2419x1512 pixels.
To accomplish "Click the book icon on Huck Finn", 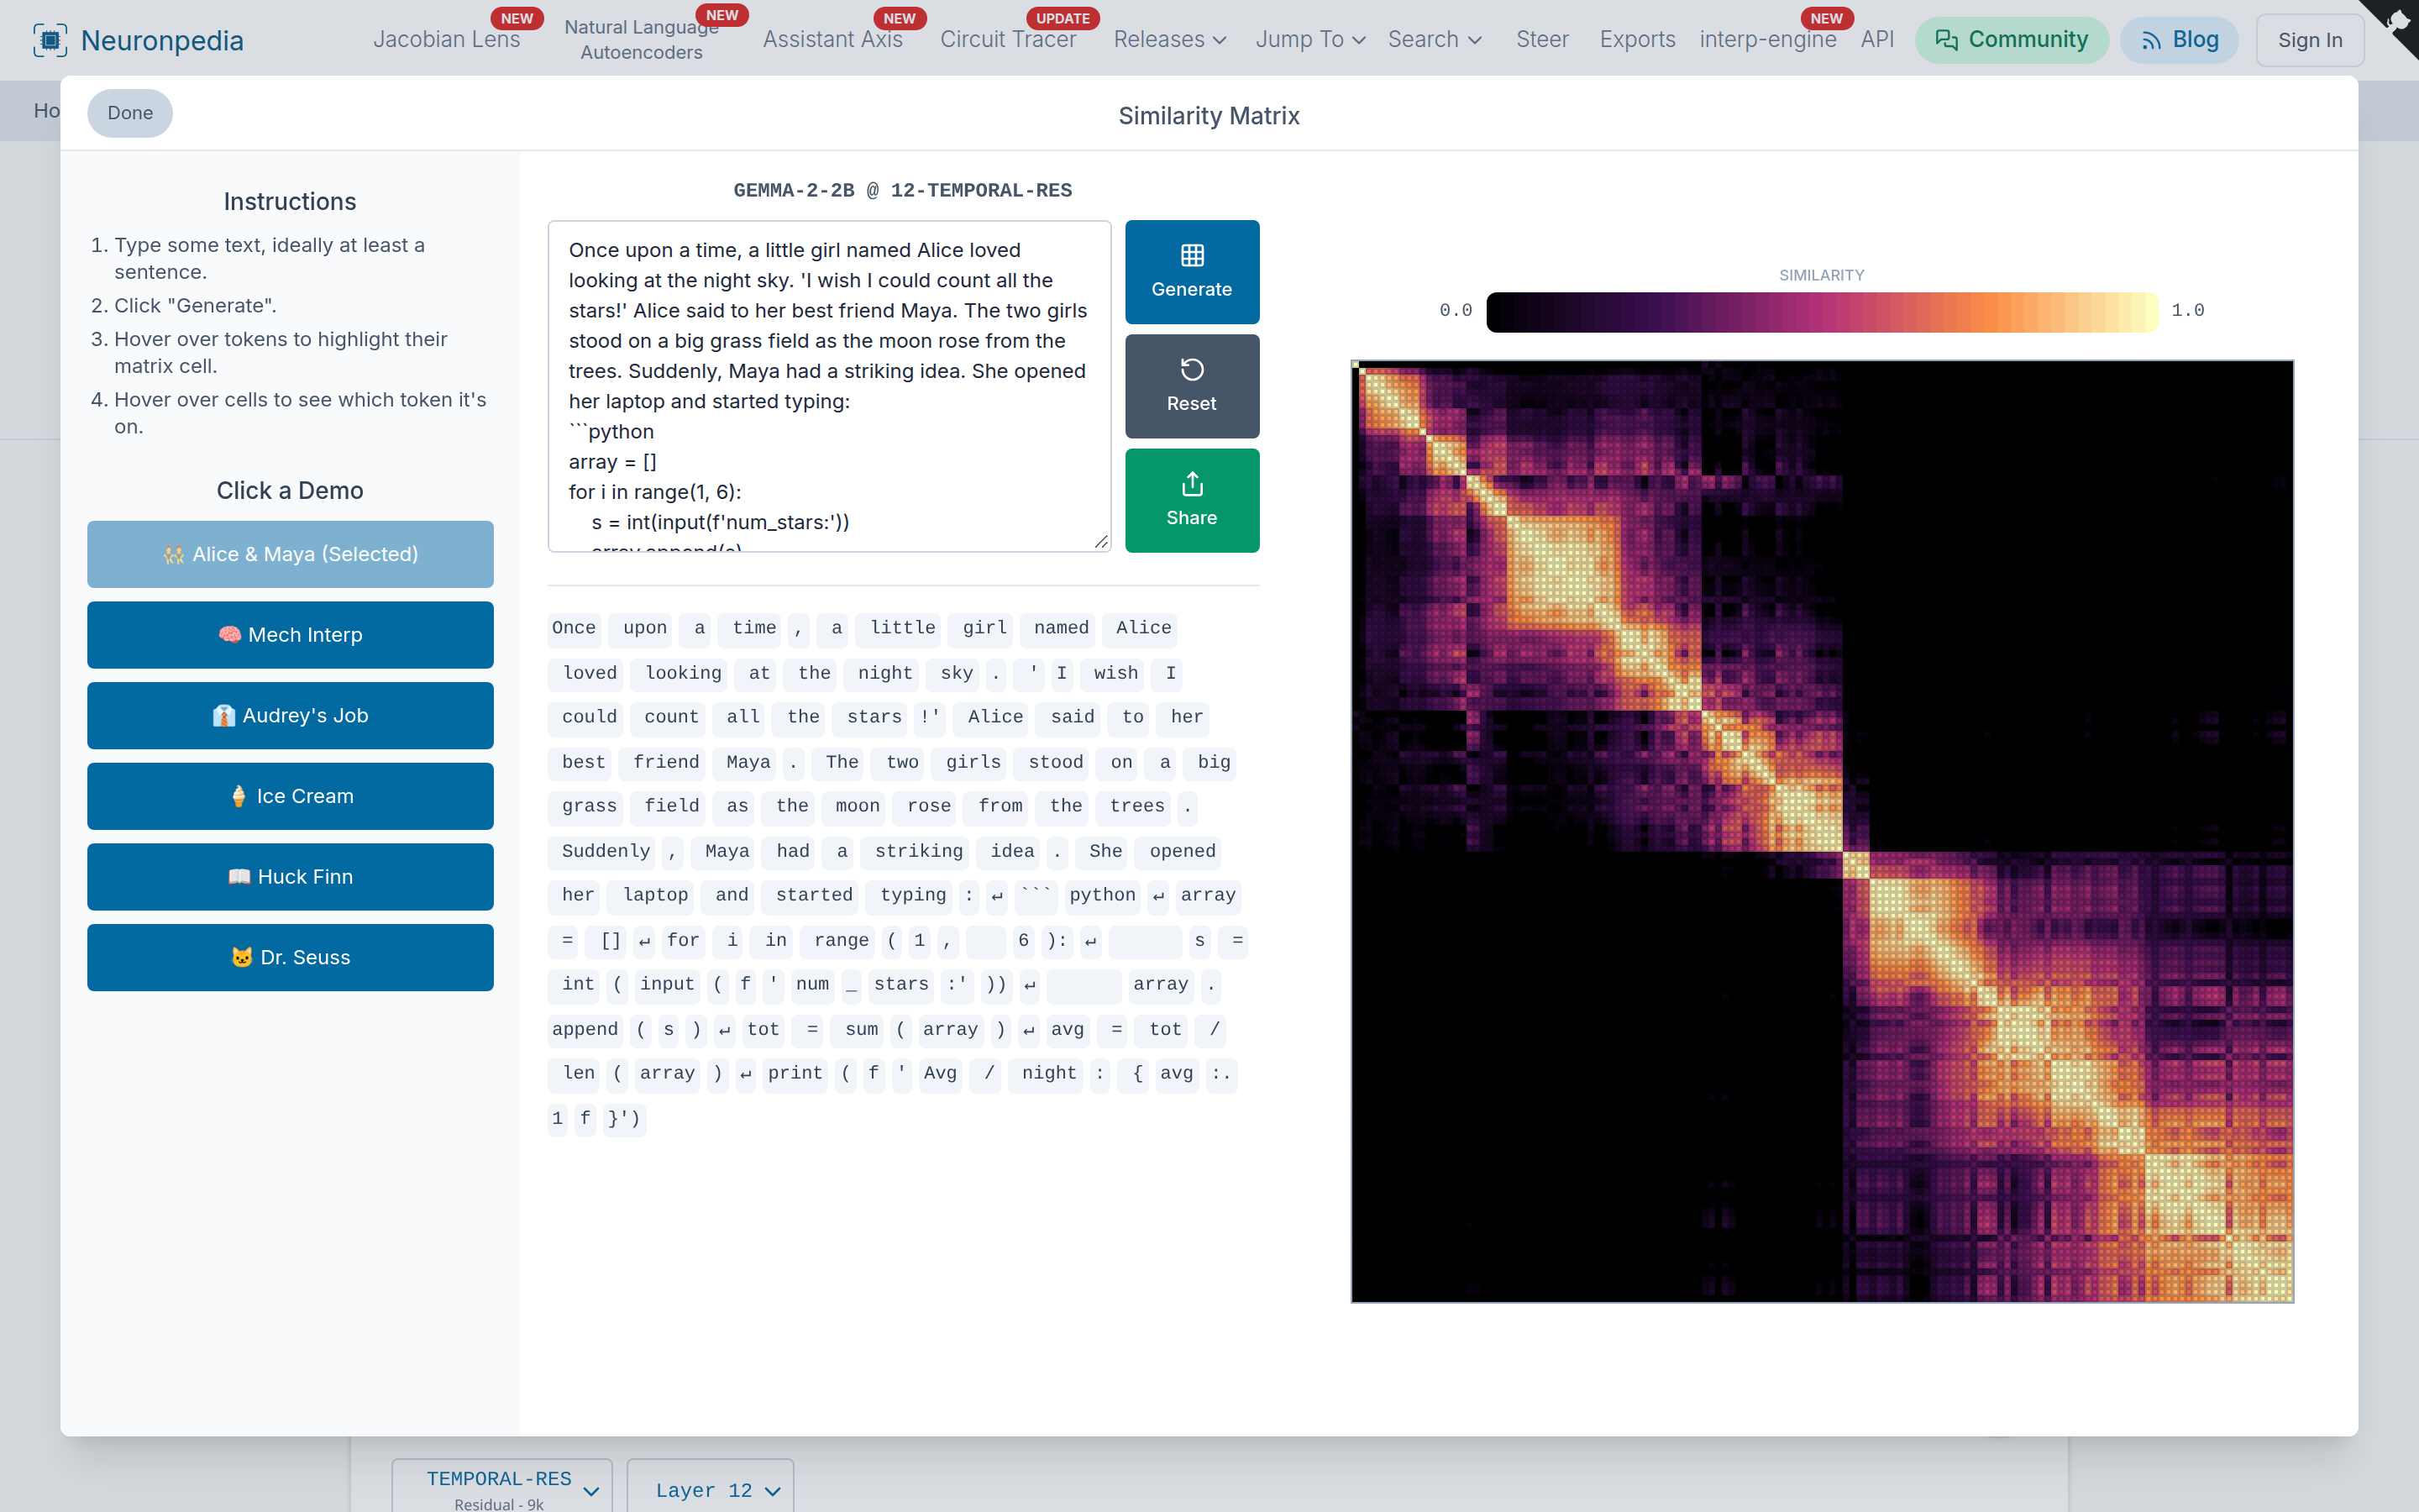I will [x=239, y=877].
